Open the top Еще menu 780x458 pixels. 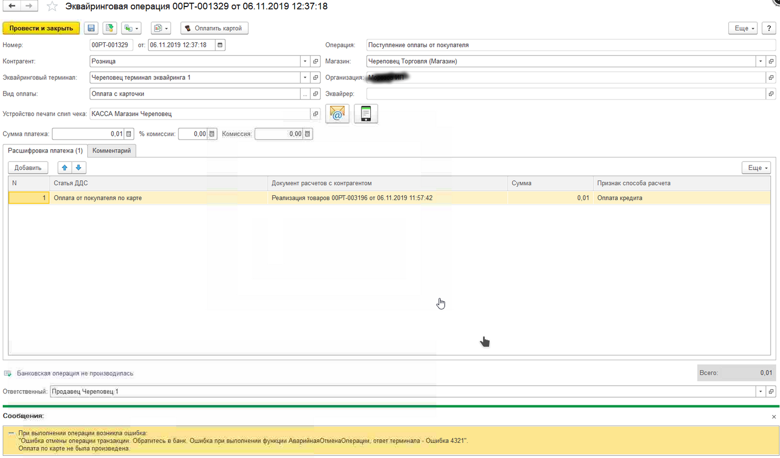(743, 28)
